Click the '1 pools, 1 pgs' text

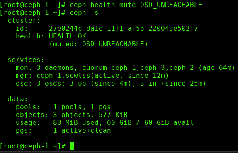(x=82, y=107)
